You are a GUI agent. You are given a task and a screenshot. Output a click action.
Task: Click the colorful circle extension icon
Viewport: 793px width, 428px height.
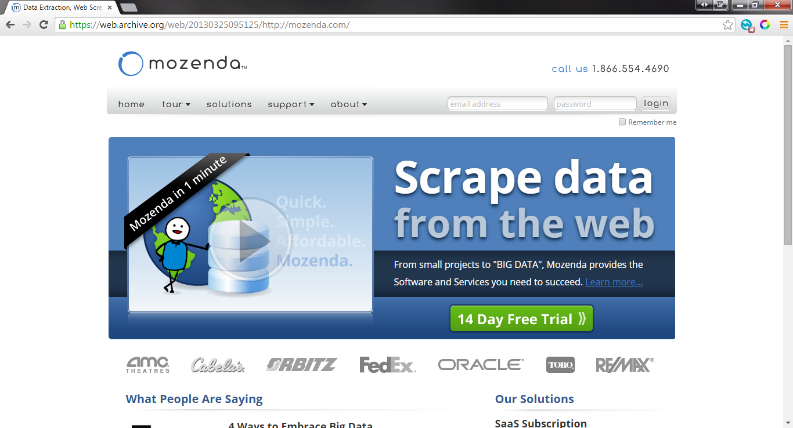(x=765, y=25)
